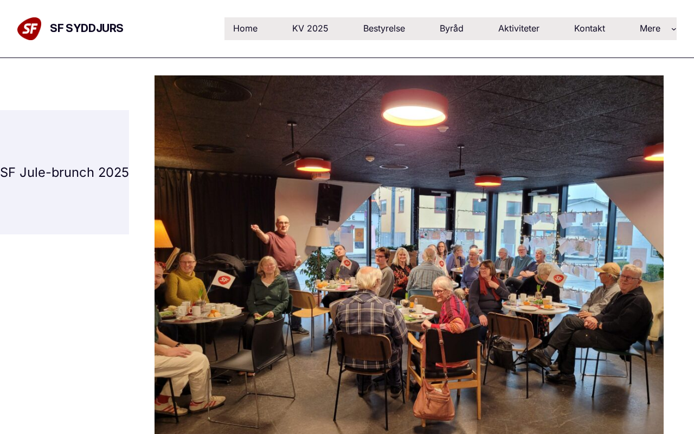This screenshot has height=434, width=694.
Task: Open the KV 2025 page
Action: click(310, 29)
